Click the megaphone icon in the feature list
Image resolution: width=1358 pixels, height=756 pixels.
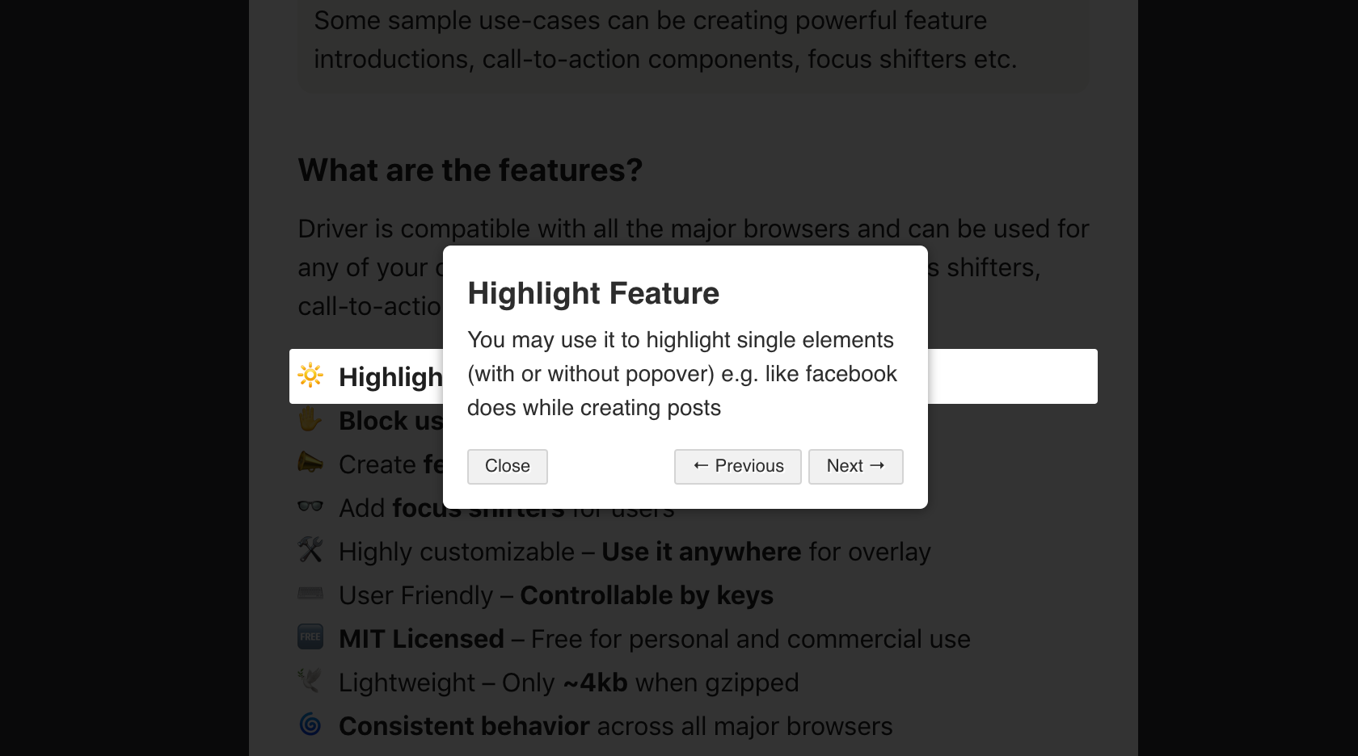310,464
